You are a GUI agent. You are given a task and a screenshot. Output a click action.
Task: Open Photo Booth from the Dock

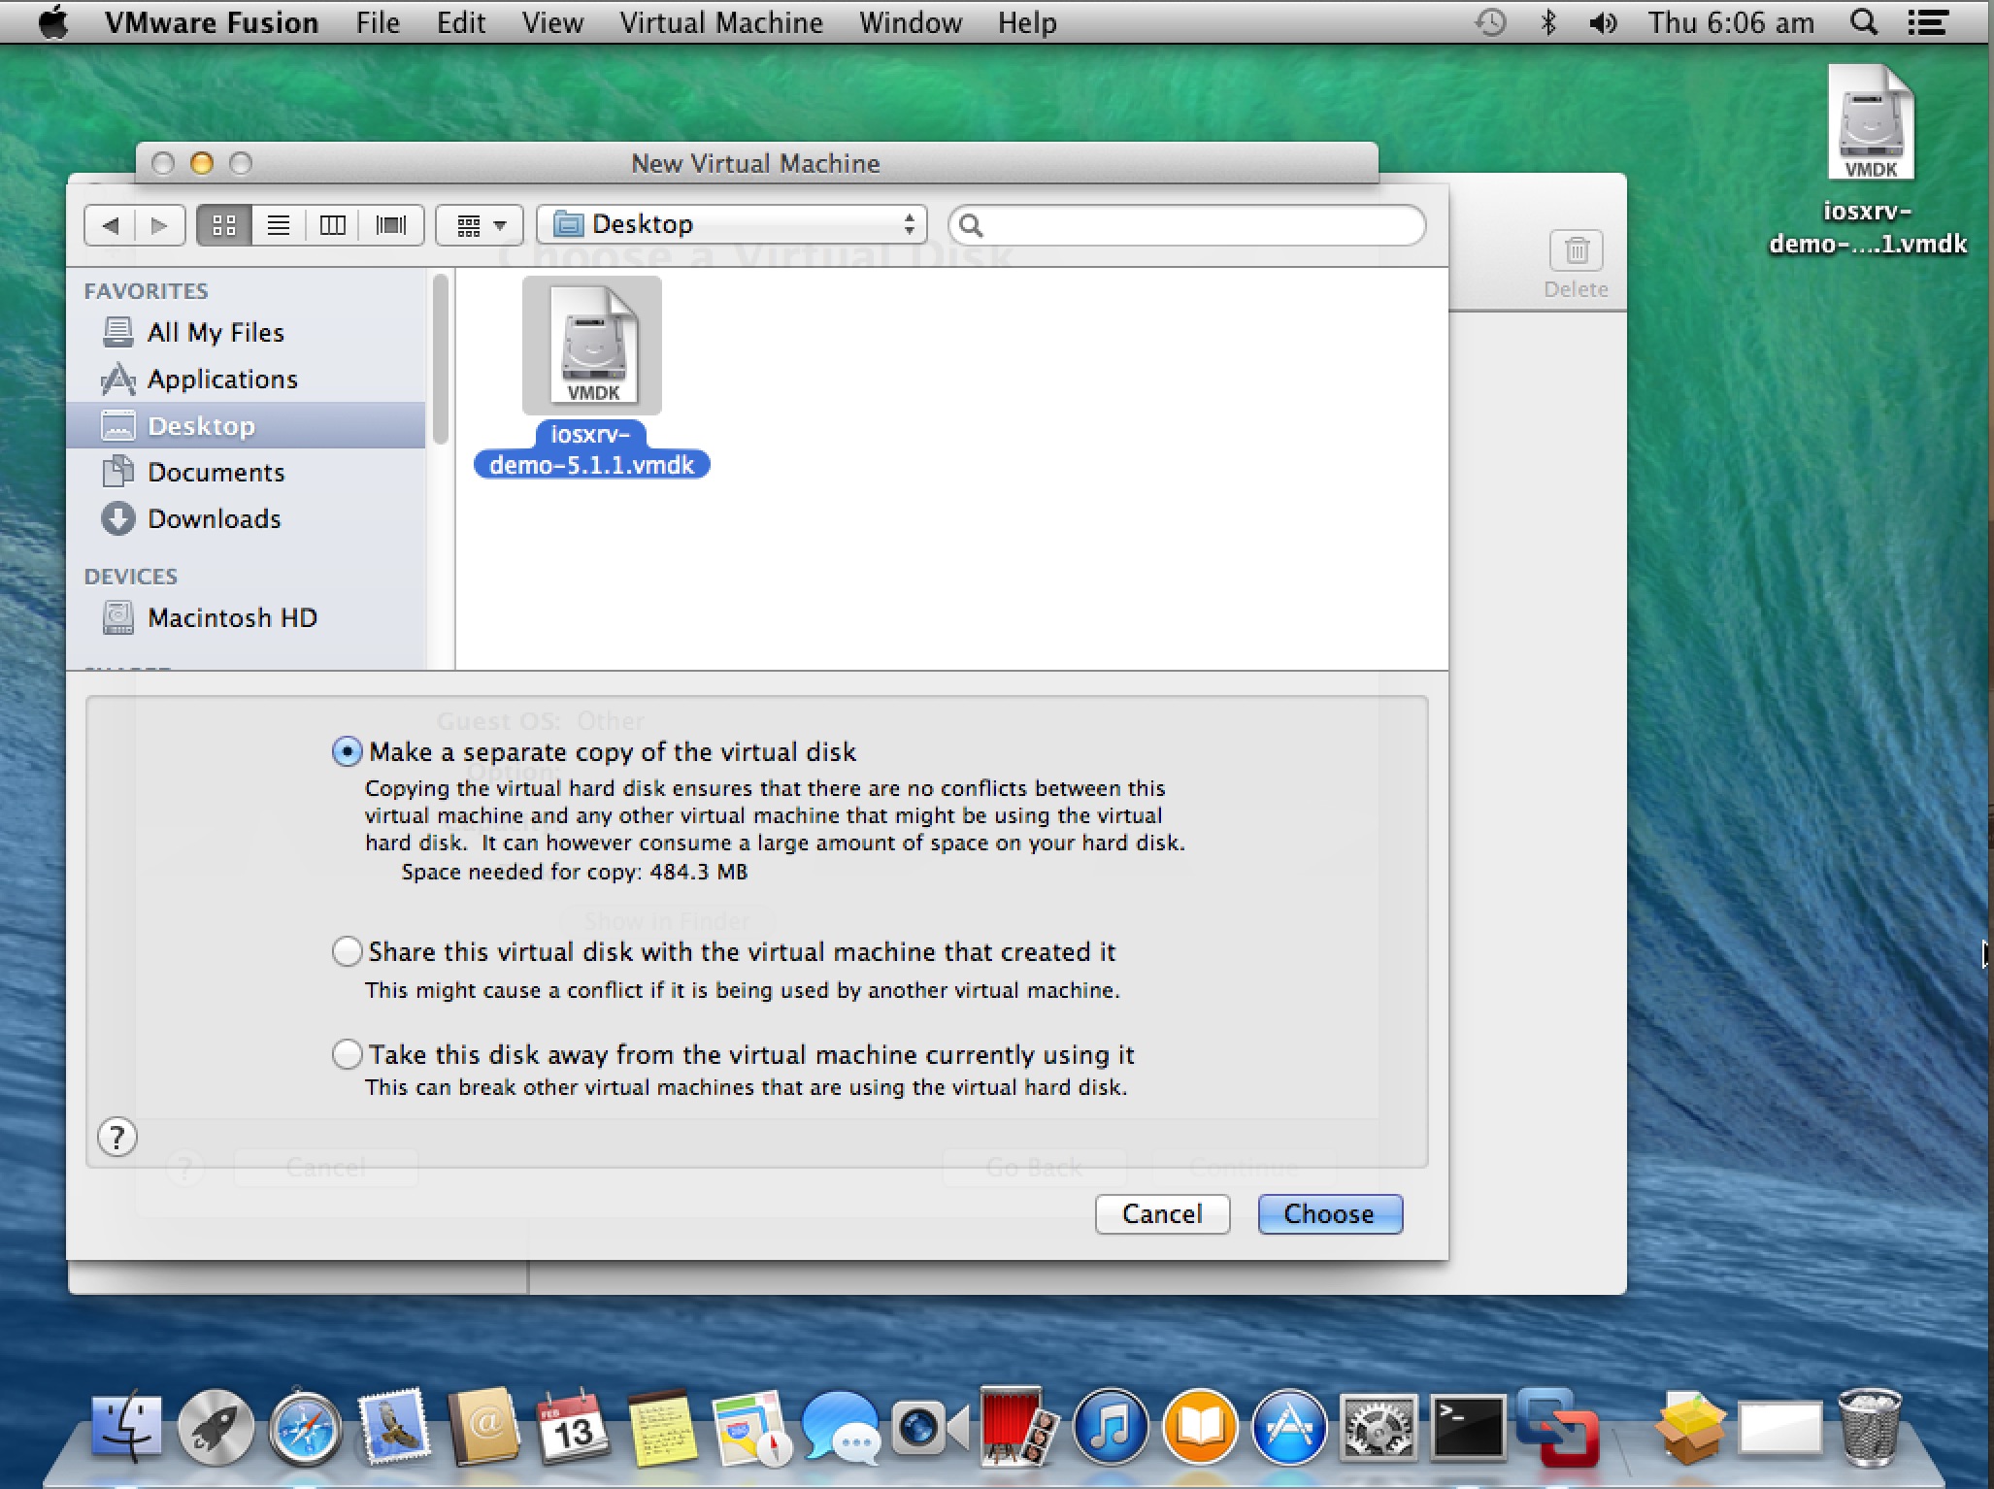point(1019,1425)
